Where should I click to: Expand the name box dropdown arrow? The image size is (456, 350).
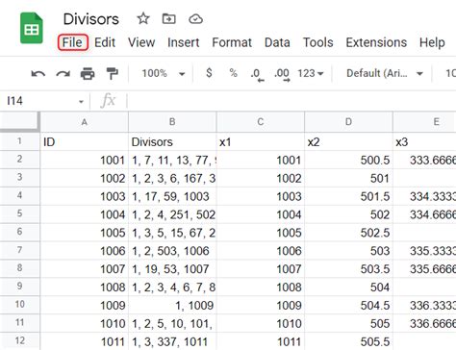[81, 102]
